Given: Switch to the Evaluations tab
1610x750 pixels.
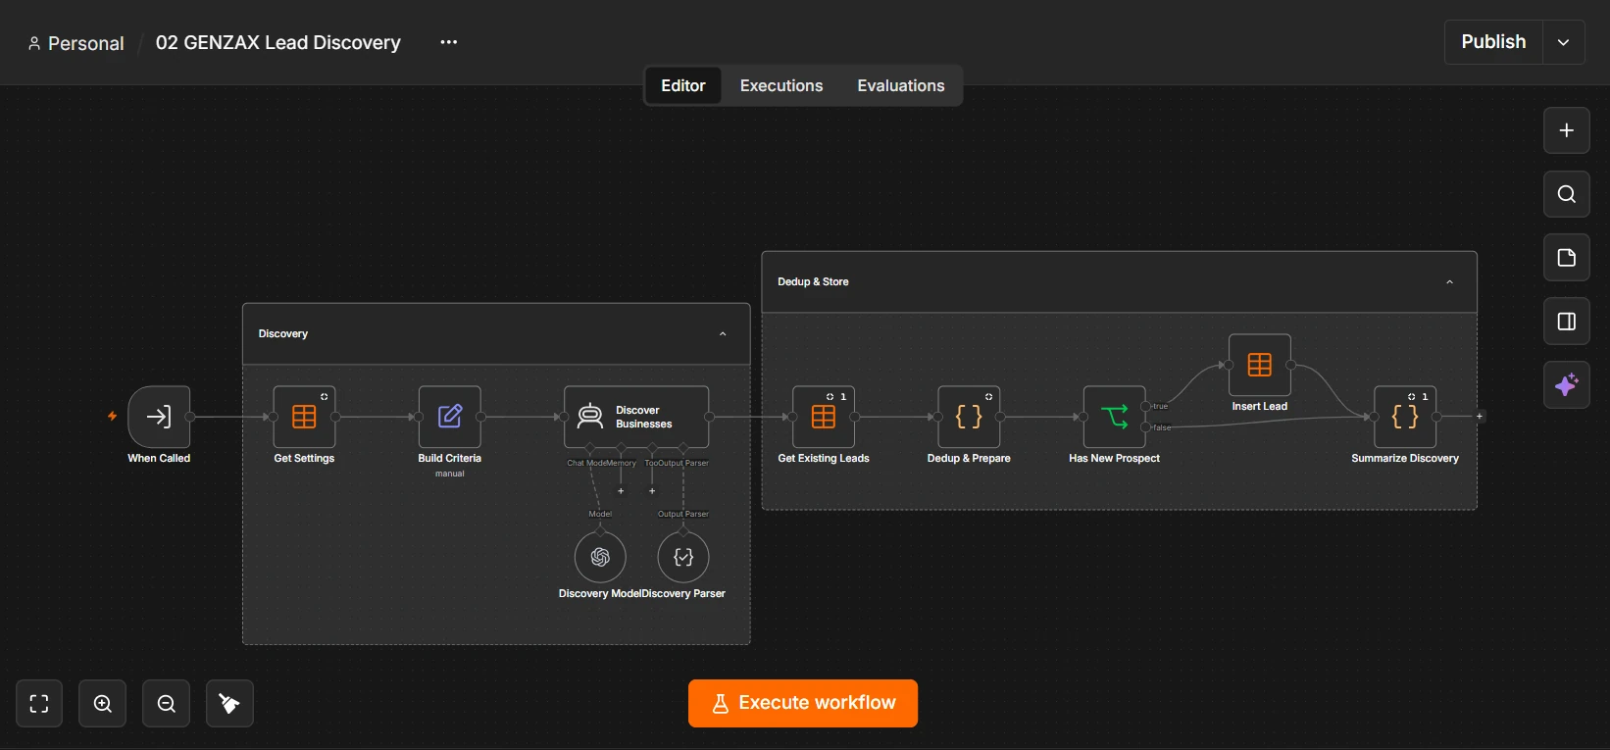Looking at the screenshot, I should [x=901, y=86].
